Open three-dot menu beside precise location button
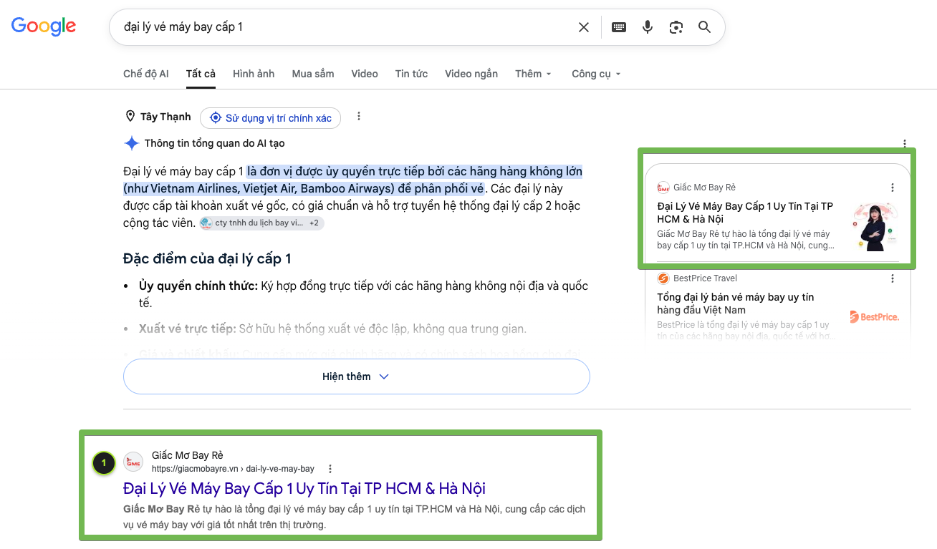Screen dimensions: 937x549 [x=359, y=117]
